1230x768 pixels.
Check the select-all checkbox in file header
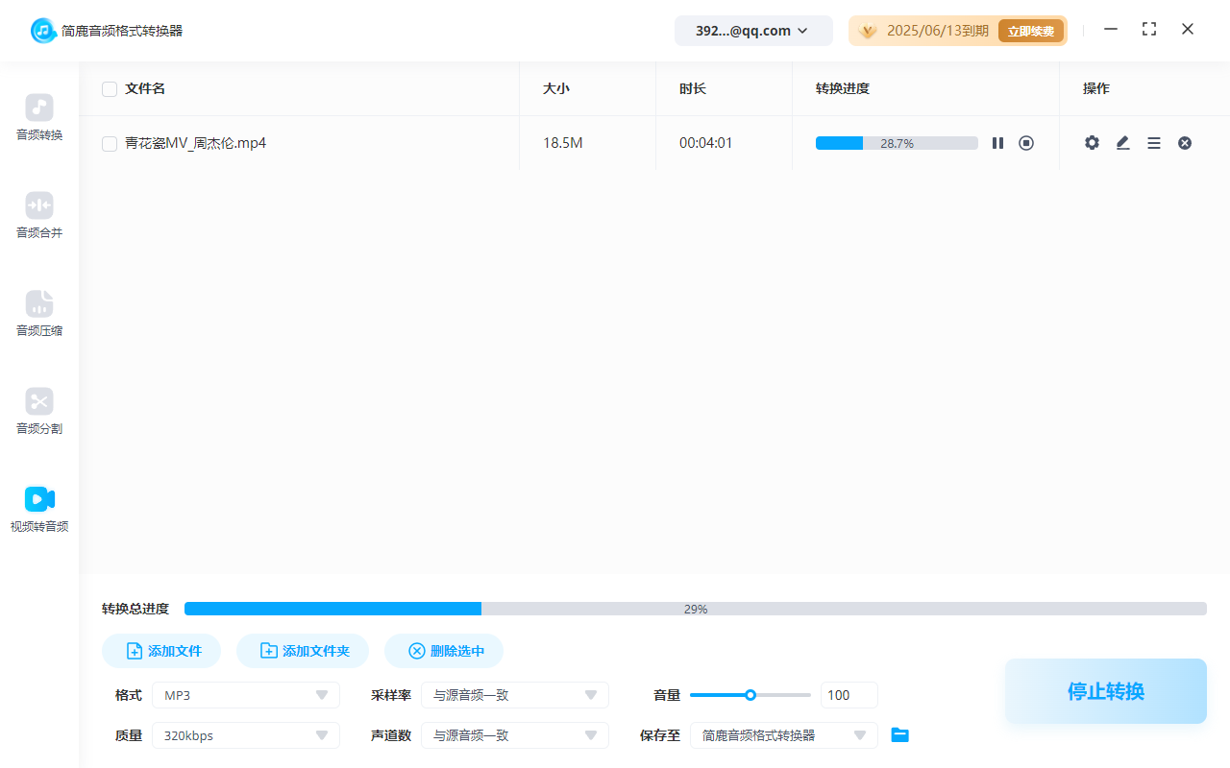coord(110,88)
